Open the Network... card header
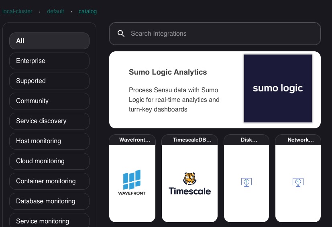This screenshot has height=227, width=332. 298,140
